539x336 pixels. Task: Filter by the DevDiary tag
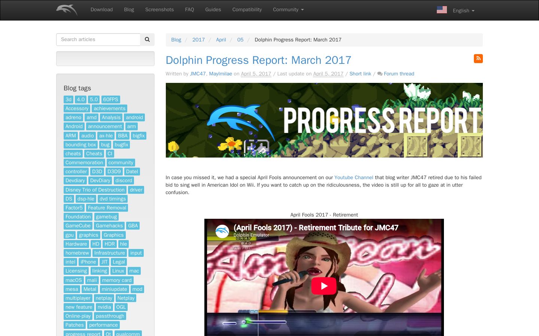click(x=100, y=181)
